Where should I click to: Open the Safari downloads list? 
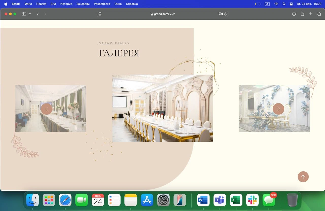tap(294, 14)
